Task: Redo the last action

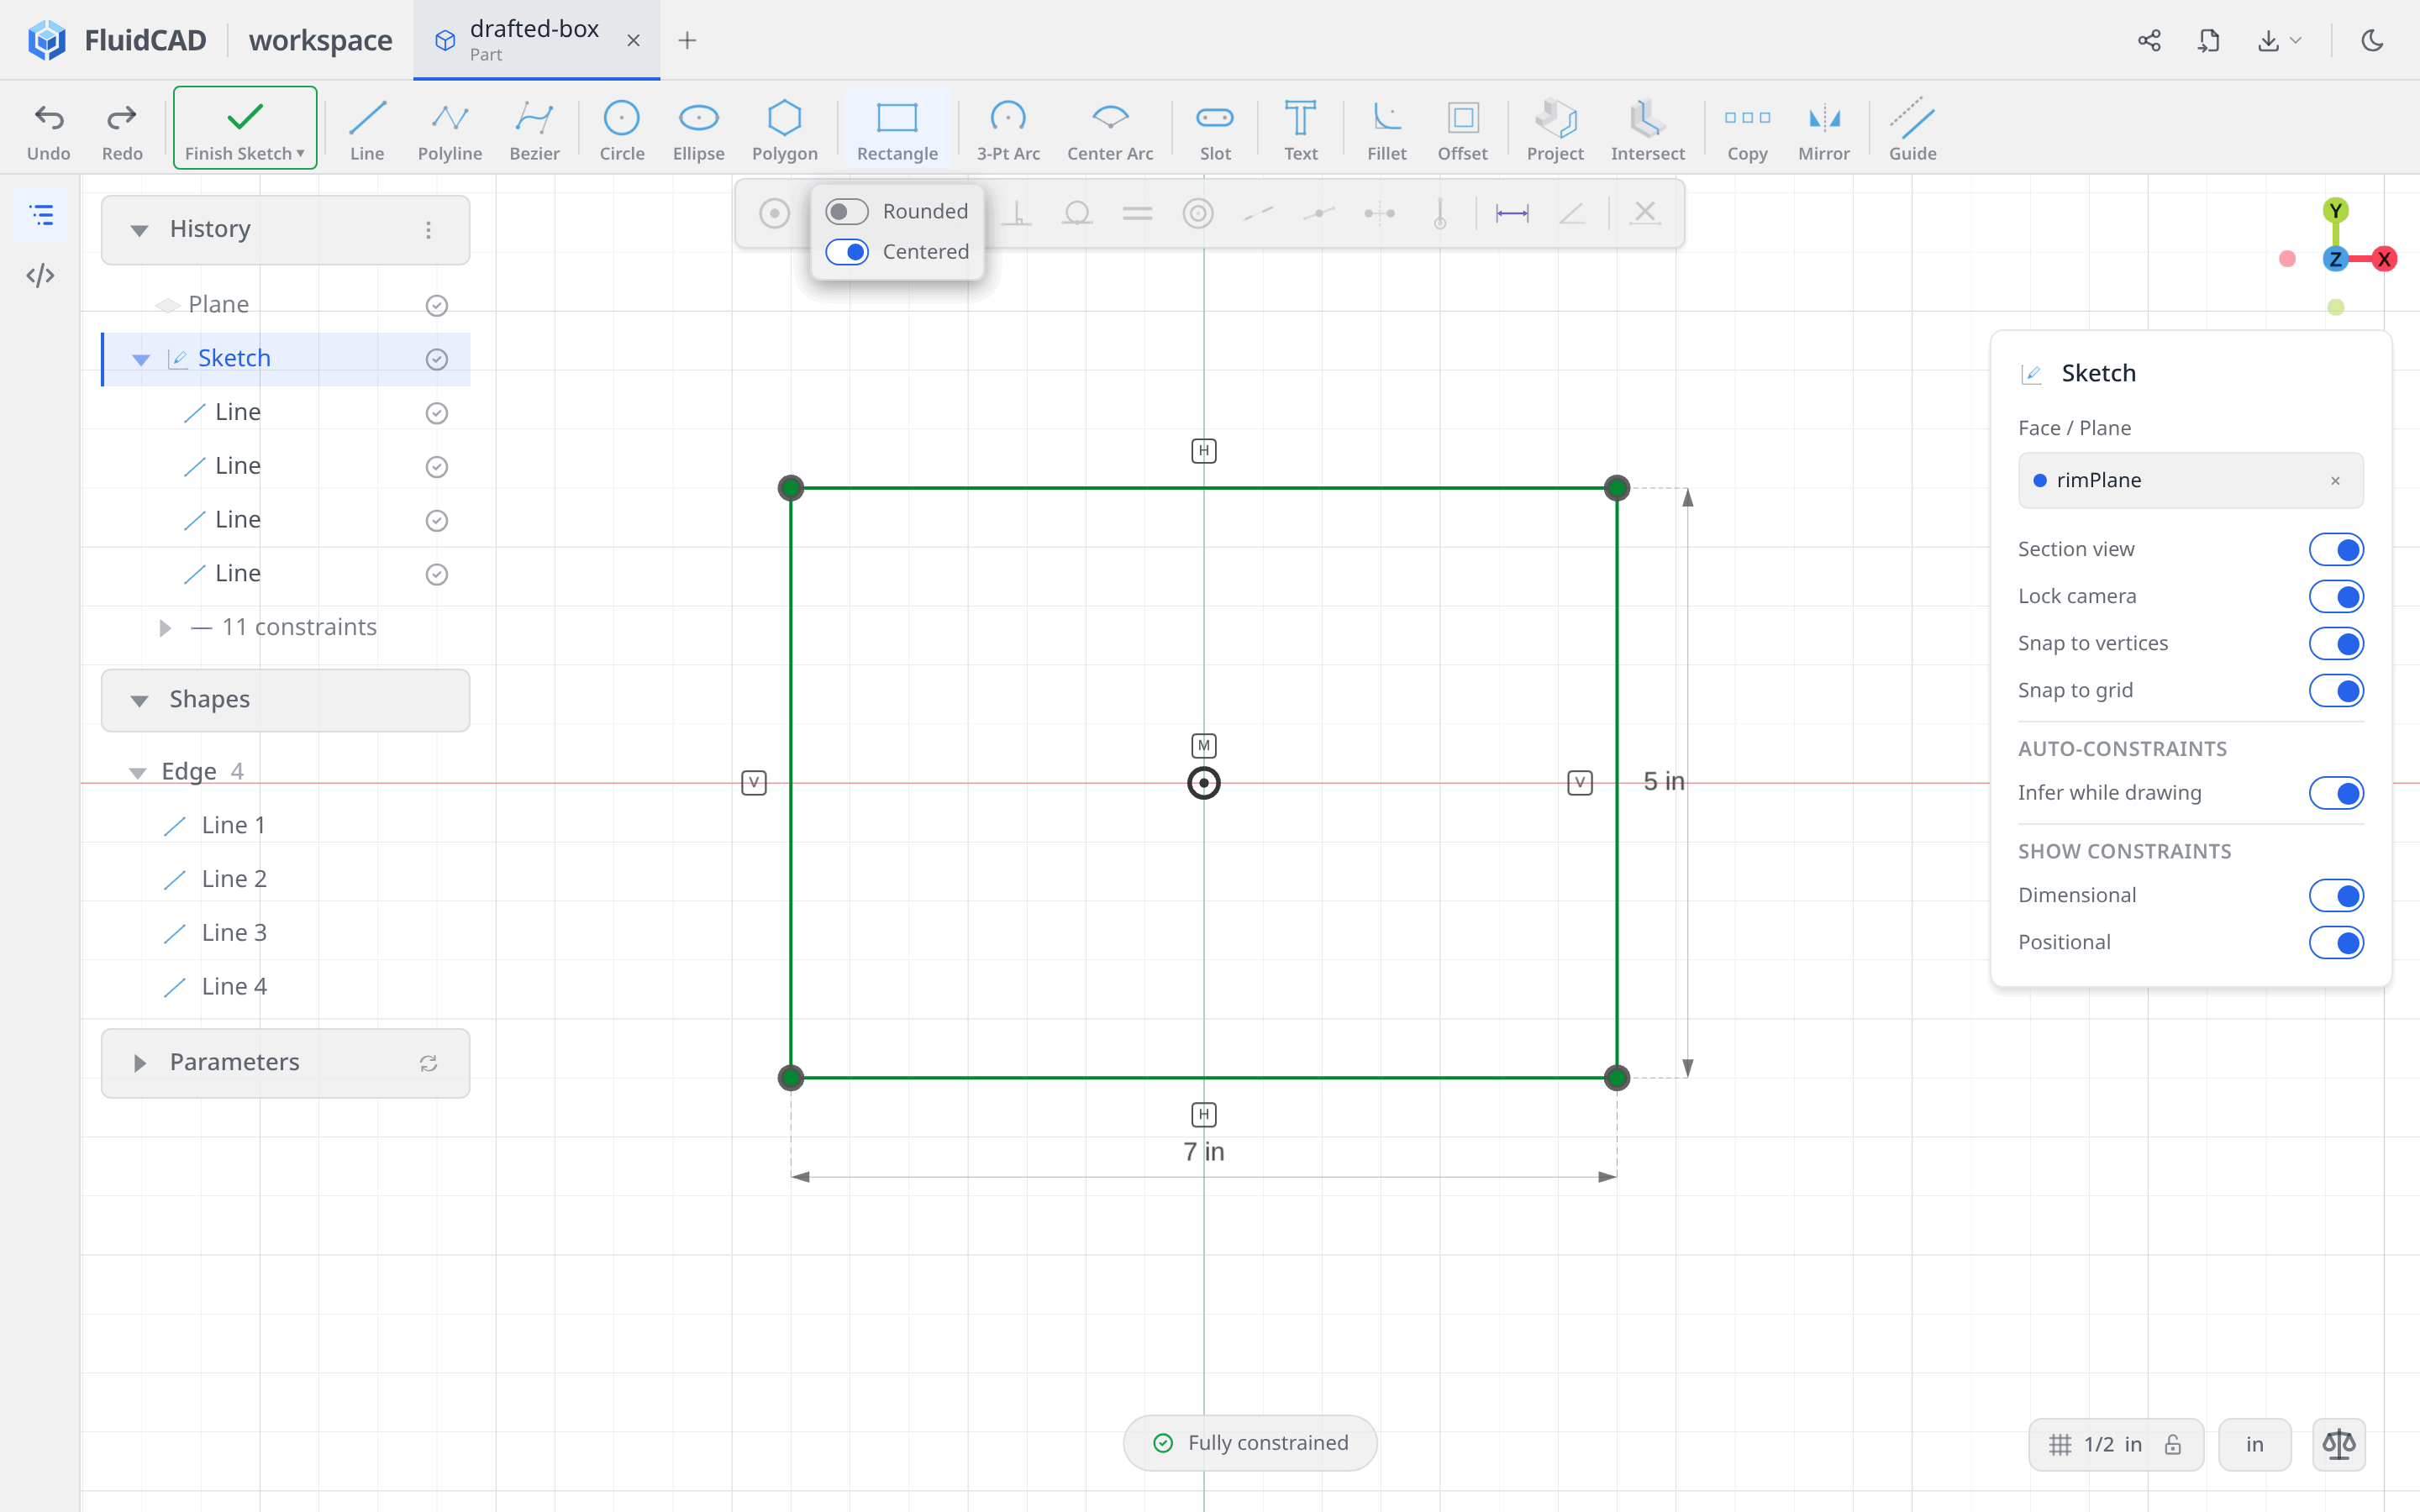Action: point(122,129)
